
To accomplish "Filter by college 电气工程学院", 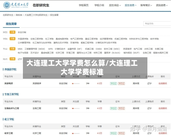I will point(77,39).
